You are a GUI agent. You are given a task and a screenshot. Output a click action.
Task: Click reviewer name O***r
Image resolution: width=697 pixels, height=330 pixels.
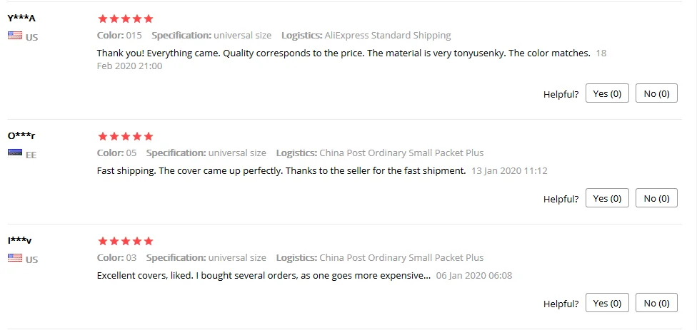(x=21, y=135)
